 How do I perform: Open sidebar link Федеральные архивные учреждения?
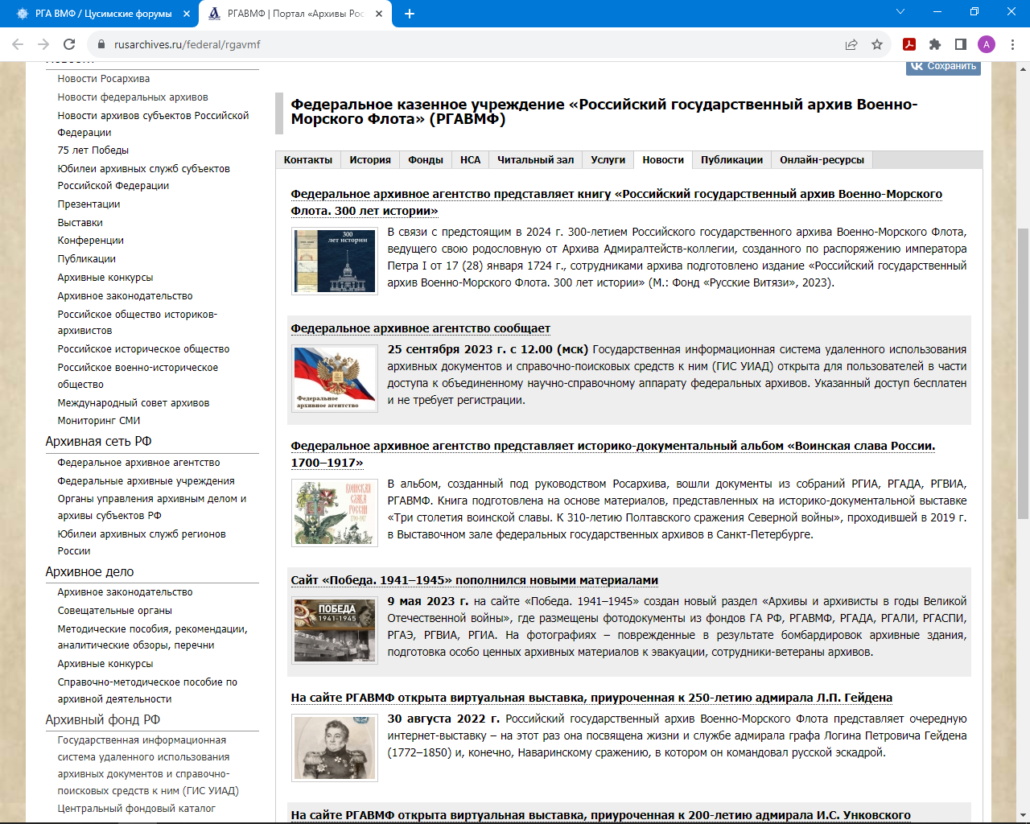click(x=146, y=481)
